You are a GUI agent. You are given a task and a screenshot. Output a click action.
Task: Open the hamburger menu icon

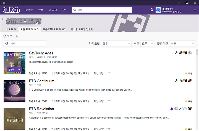[4, 3]
